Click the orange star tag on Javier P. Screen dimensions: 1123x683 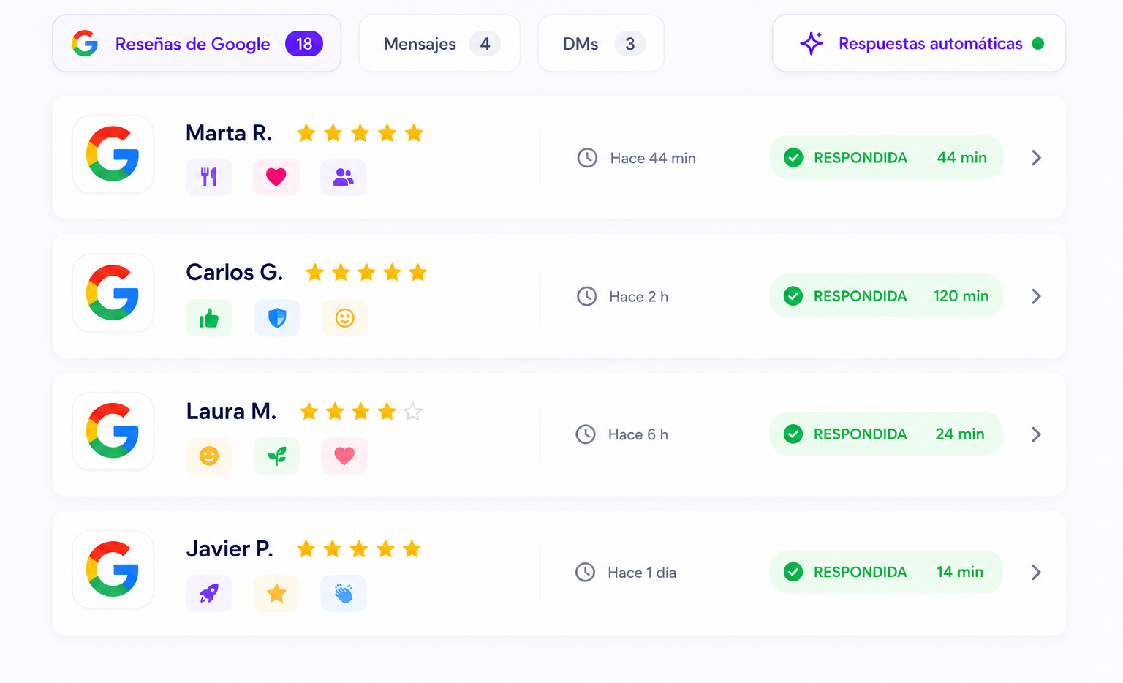tap(276, 593)
